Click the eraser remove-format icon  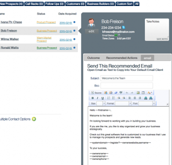tap(116, 93)
